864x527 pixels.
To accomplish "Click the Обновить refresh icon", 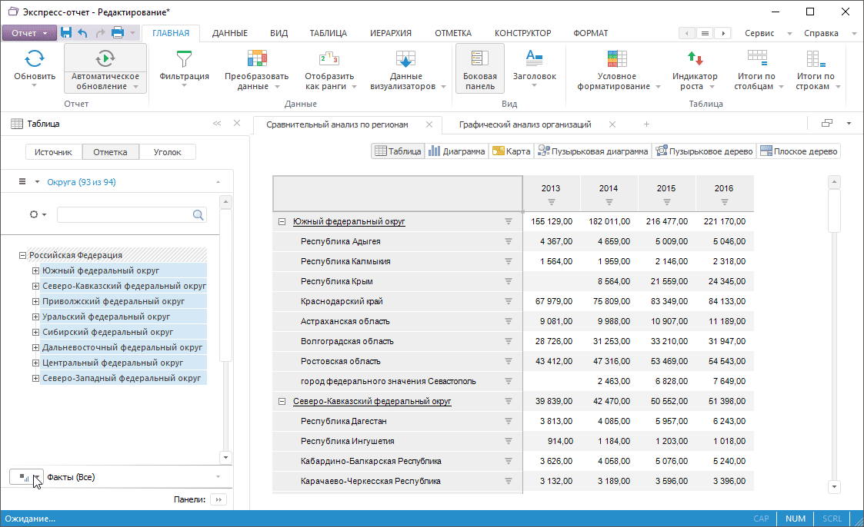I will tap(35, 58).
